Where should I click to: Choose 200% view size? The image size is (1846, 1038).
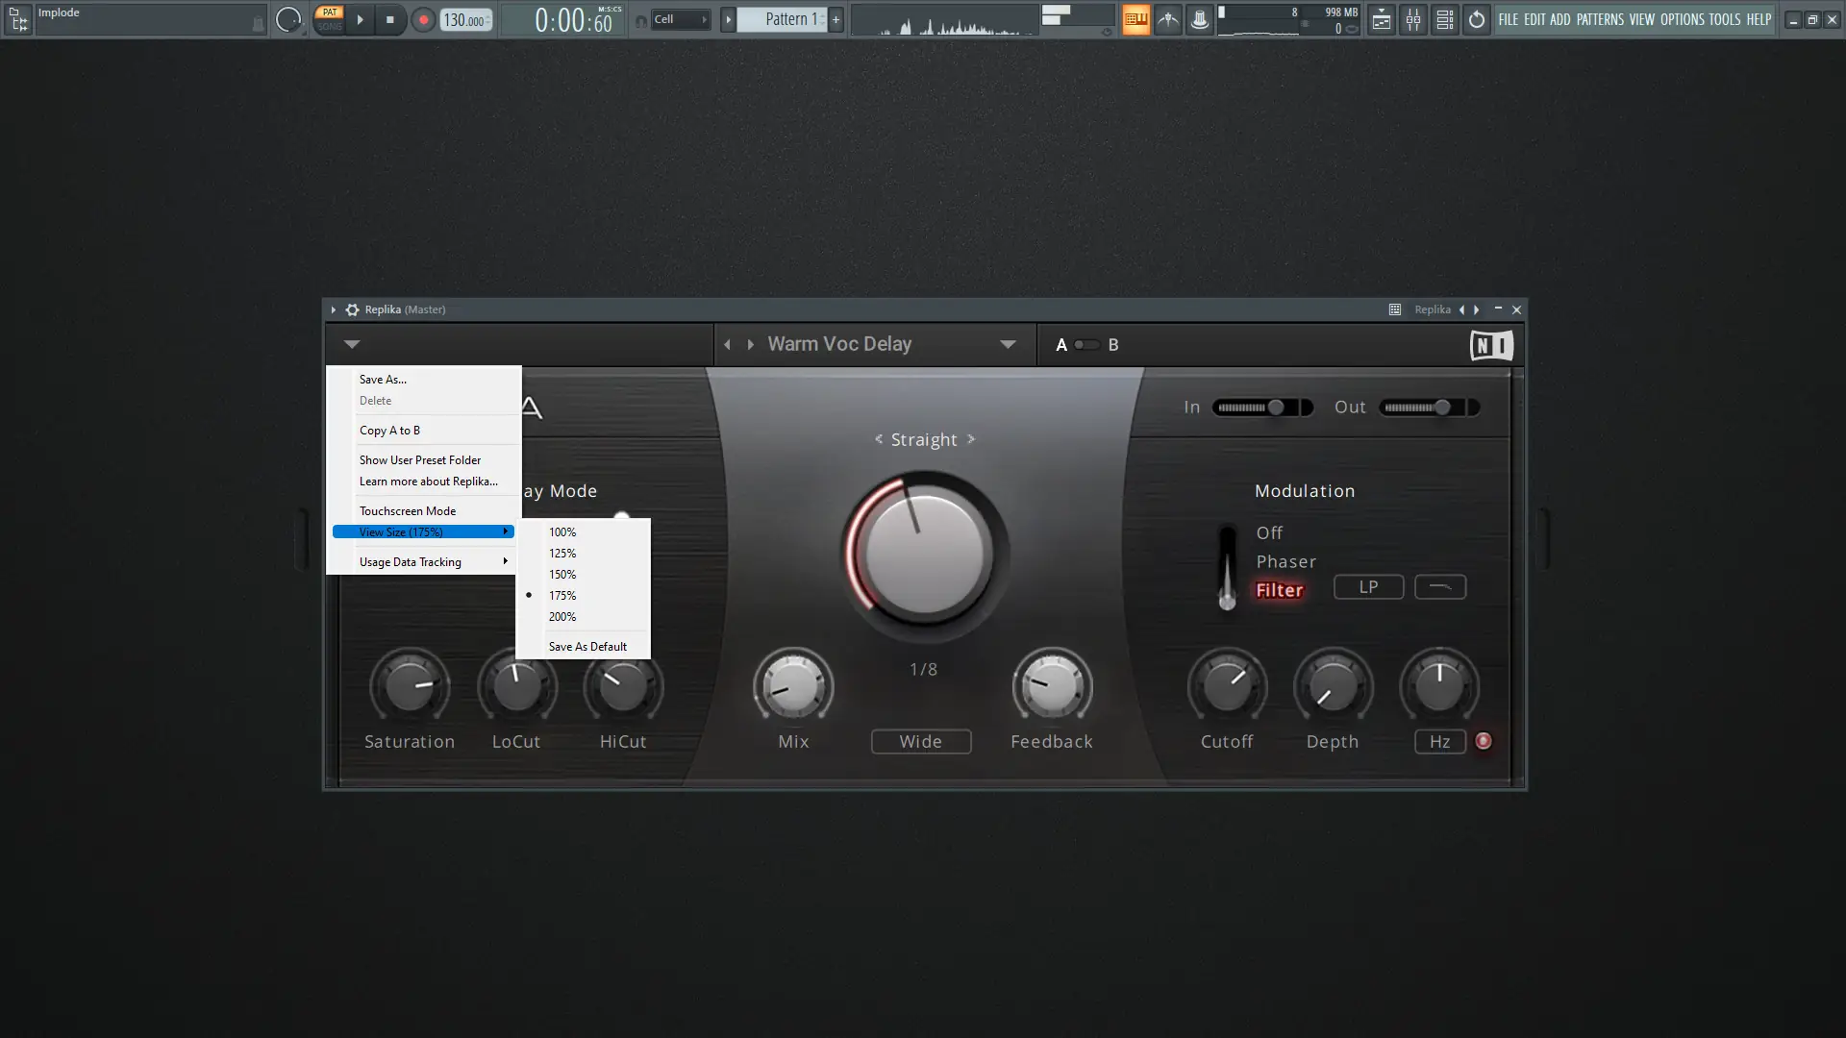pos(562,617)
